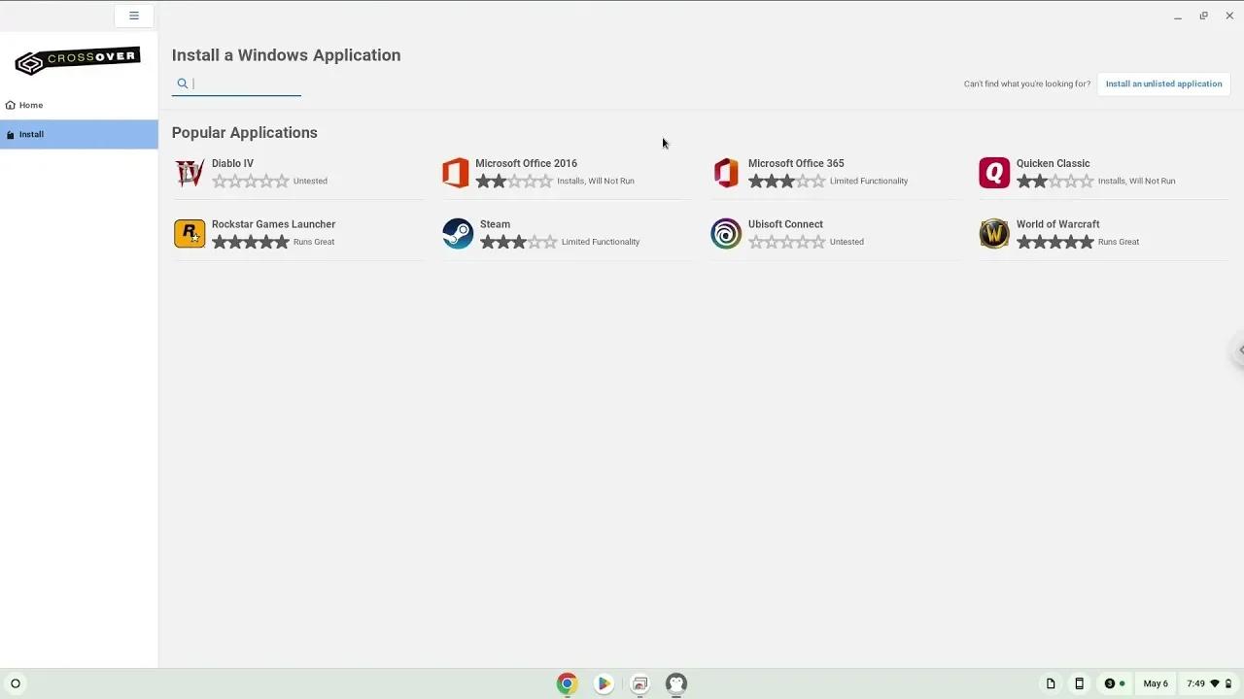Viewport: 1244px width, 699px height.
Task: Click inside the application search field
Action: [236, 83]
